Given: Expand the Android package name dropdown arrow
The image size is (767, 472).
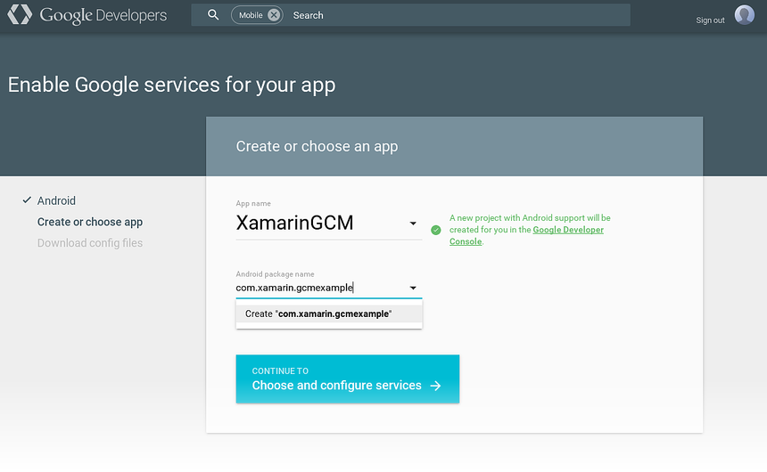Looking at the screenshot, I should pyautogui.click(x=413, y=288).
